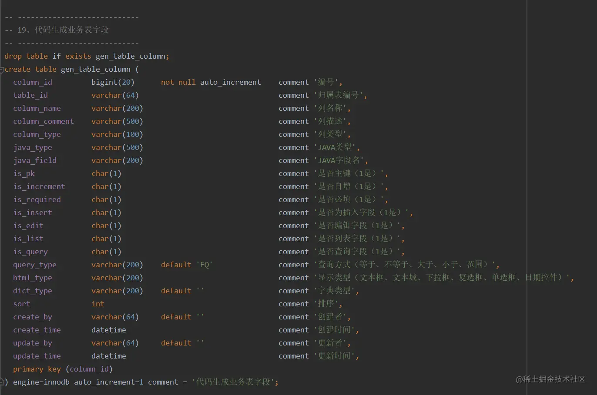Image resolution: width=597 pixels, height=395 pixels.
Task: Click the comment '归属表编号' string
Action: pyautogui.click(x=339, y=96)
